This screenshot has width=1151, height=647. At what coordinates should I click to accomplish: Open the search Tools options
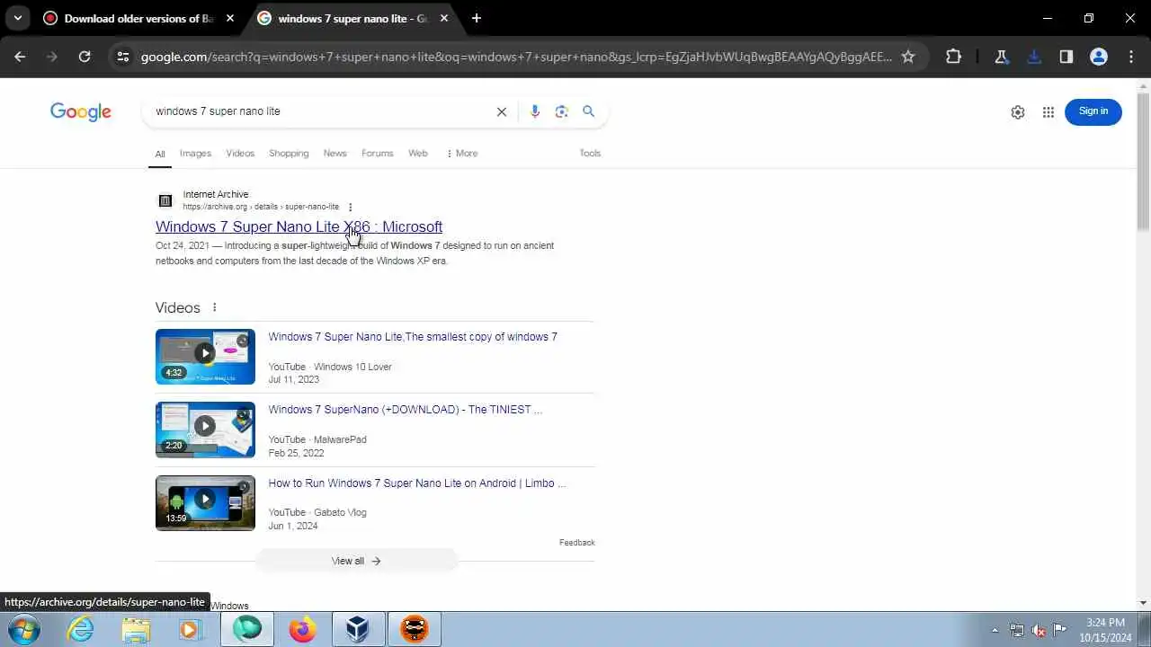pos(590,154)
